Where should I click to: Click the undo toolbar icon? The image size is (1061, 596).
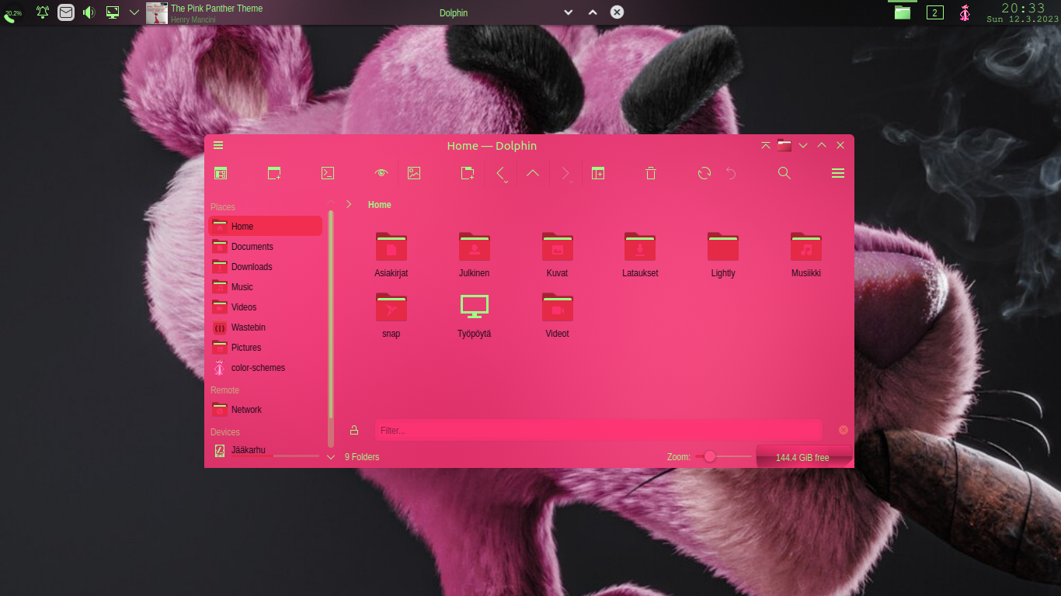[x=731, y=173]
